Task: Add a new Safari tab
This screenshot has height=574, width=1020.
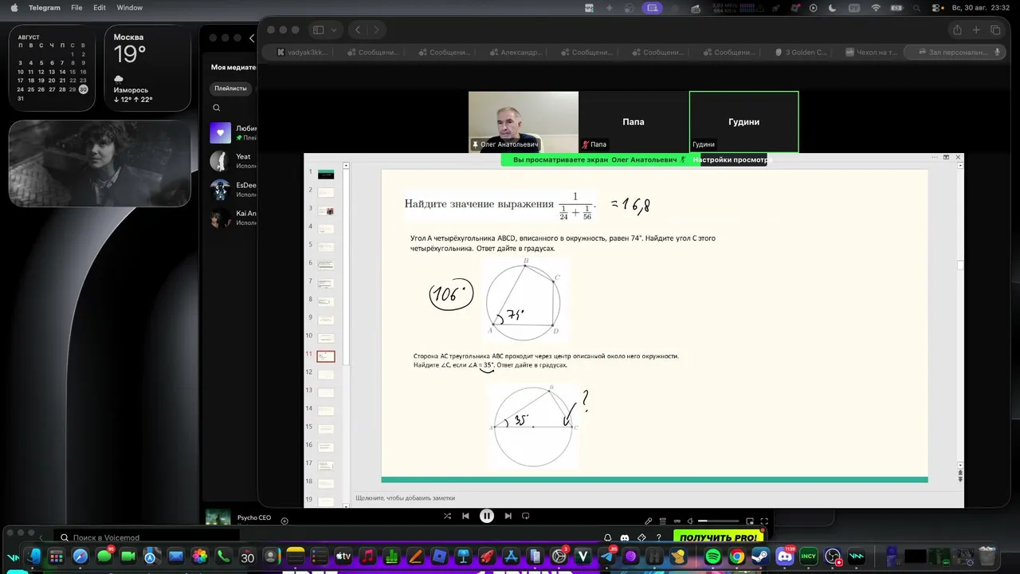Action: pyautogui.click(x=976, y=29)
